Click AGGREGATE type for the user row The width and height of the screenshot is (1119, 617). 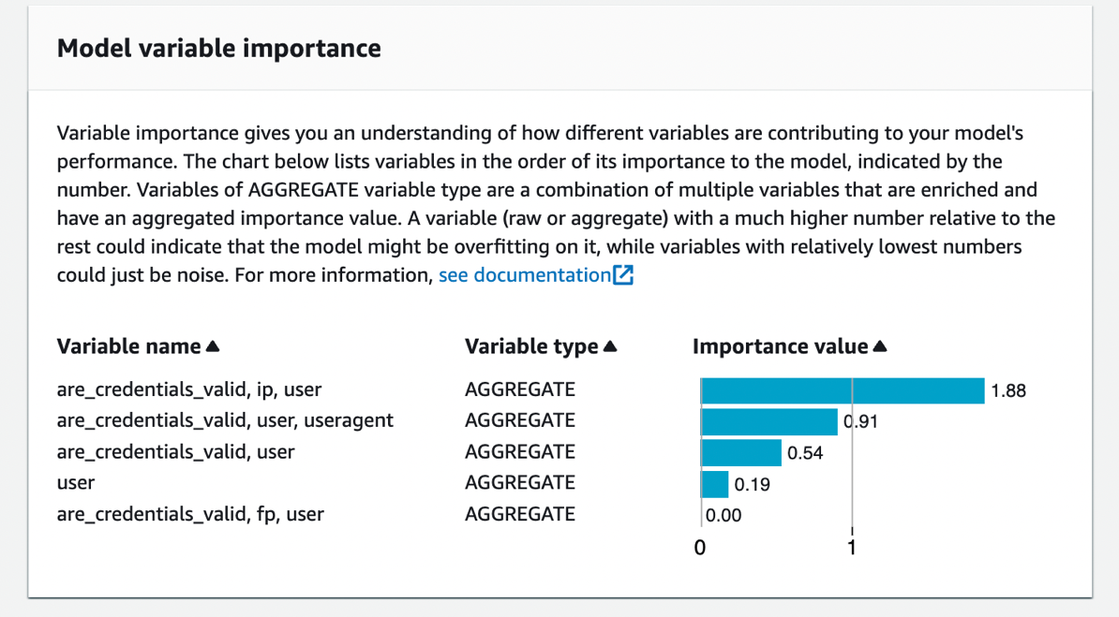coord(520,483)
